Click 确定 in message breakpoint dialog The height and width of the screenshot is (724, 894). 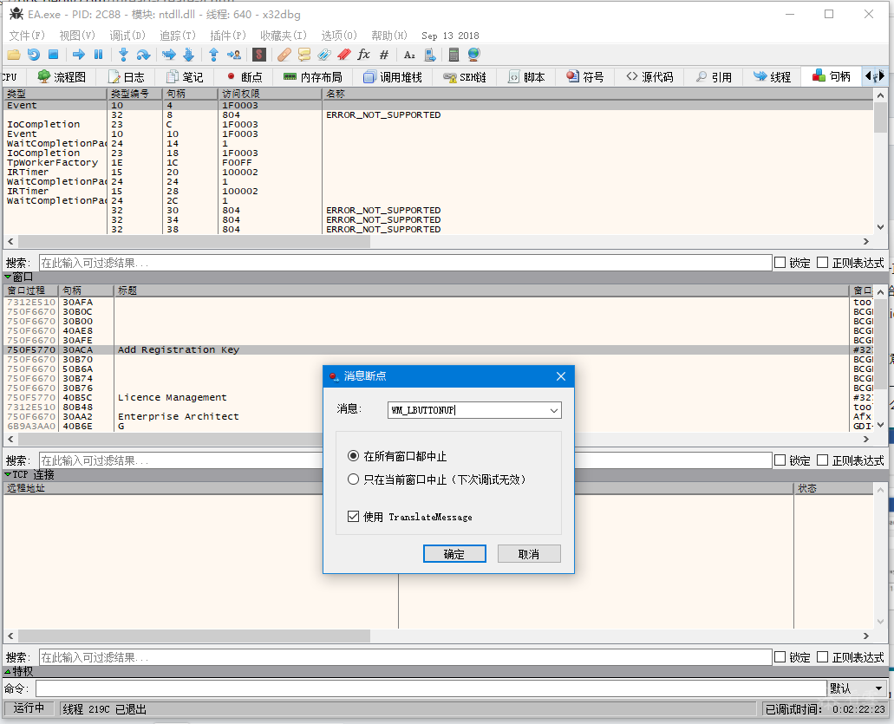454,553
